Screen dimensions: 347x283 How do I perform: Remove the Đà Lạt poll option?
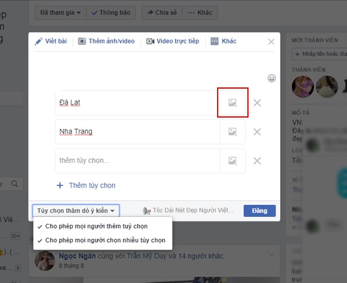pyautogui.click(x=257, y=103)
